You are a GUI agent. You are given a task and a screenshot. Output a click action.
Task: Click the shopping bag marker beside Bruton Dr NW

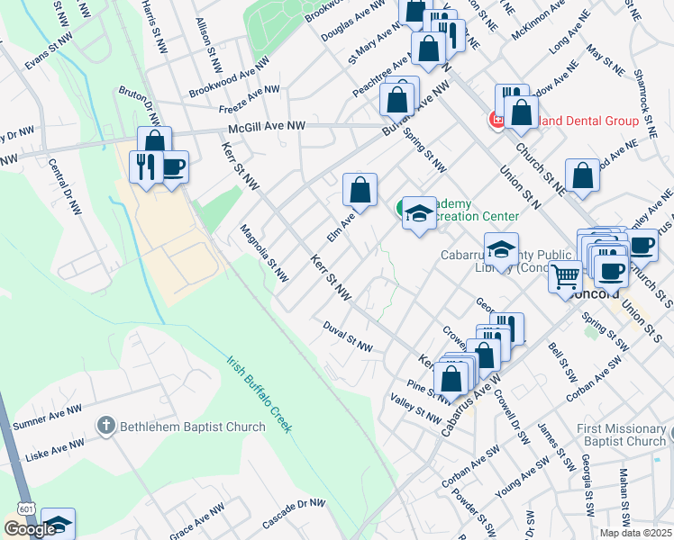tap(155, 139)
